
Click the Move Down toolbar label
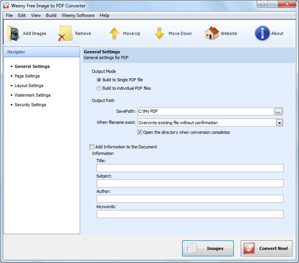click(180, 33)
